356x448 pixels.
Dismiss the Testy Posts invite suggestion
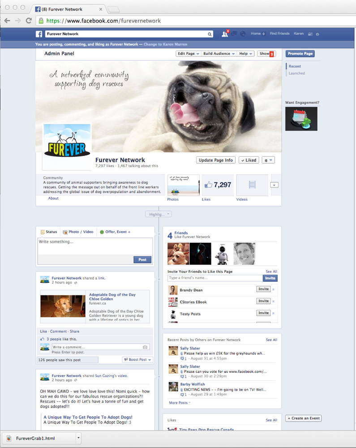pyautogui.click(x=274, y=314)
